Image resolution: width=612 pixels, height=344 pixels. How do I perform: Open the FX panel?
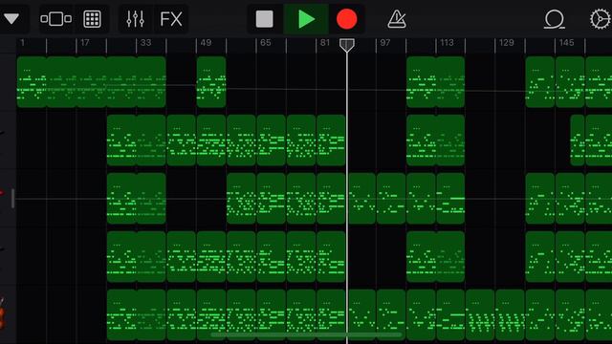[171, 19]
